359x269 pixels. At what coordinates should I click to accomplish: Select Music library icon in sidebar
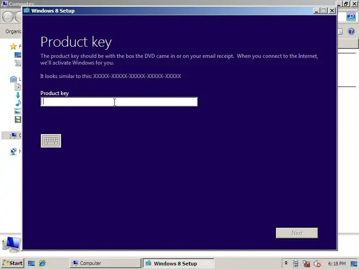(18, 103)
